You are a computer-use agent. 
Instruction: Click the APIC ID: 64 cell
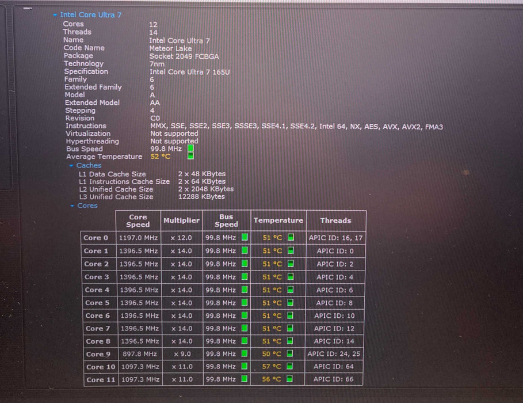[x=334, y=367]
